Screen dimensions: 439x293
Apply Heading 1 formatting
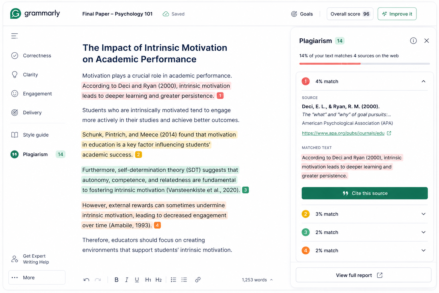point(148,280)
